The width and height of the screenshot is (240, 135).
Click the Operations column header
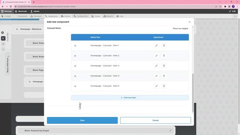coord(158,37)
